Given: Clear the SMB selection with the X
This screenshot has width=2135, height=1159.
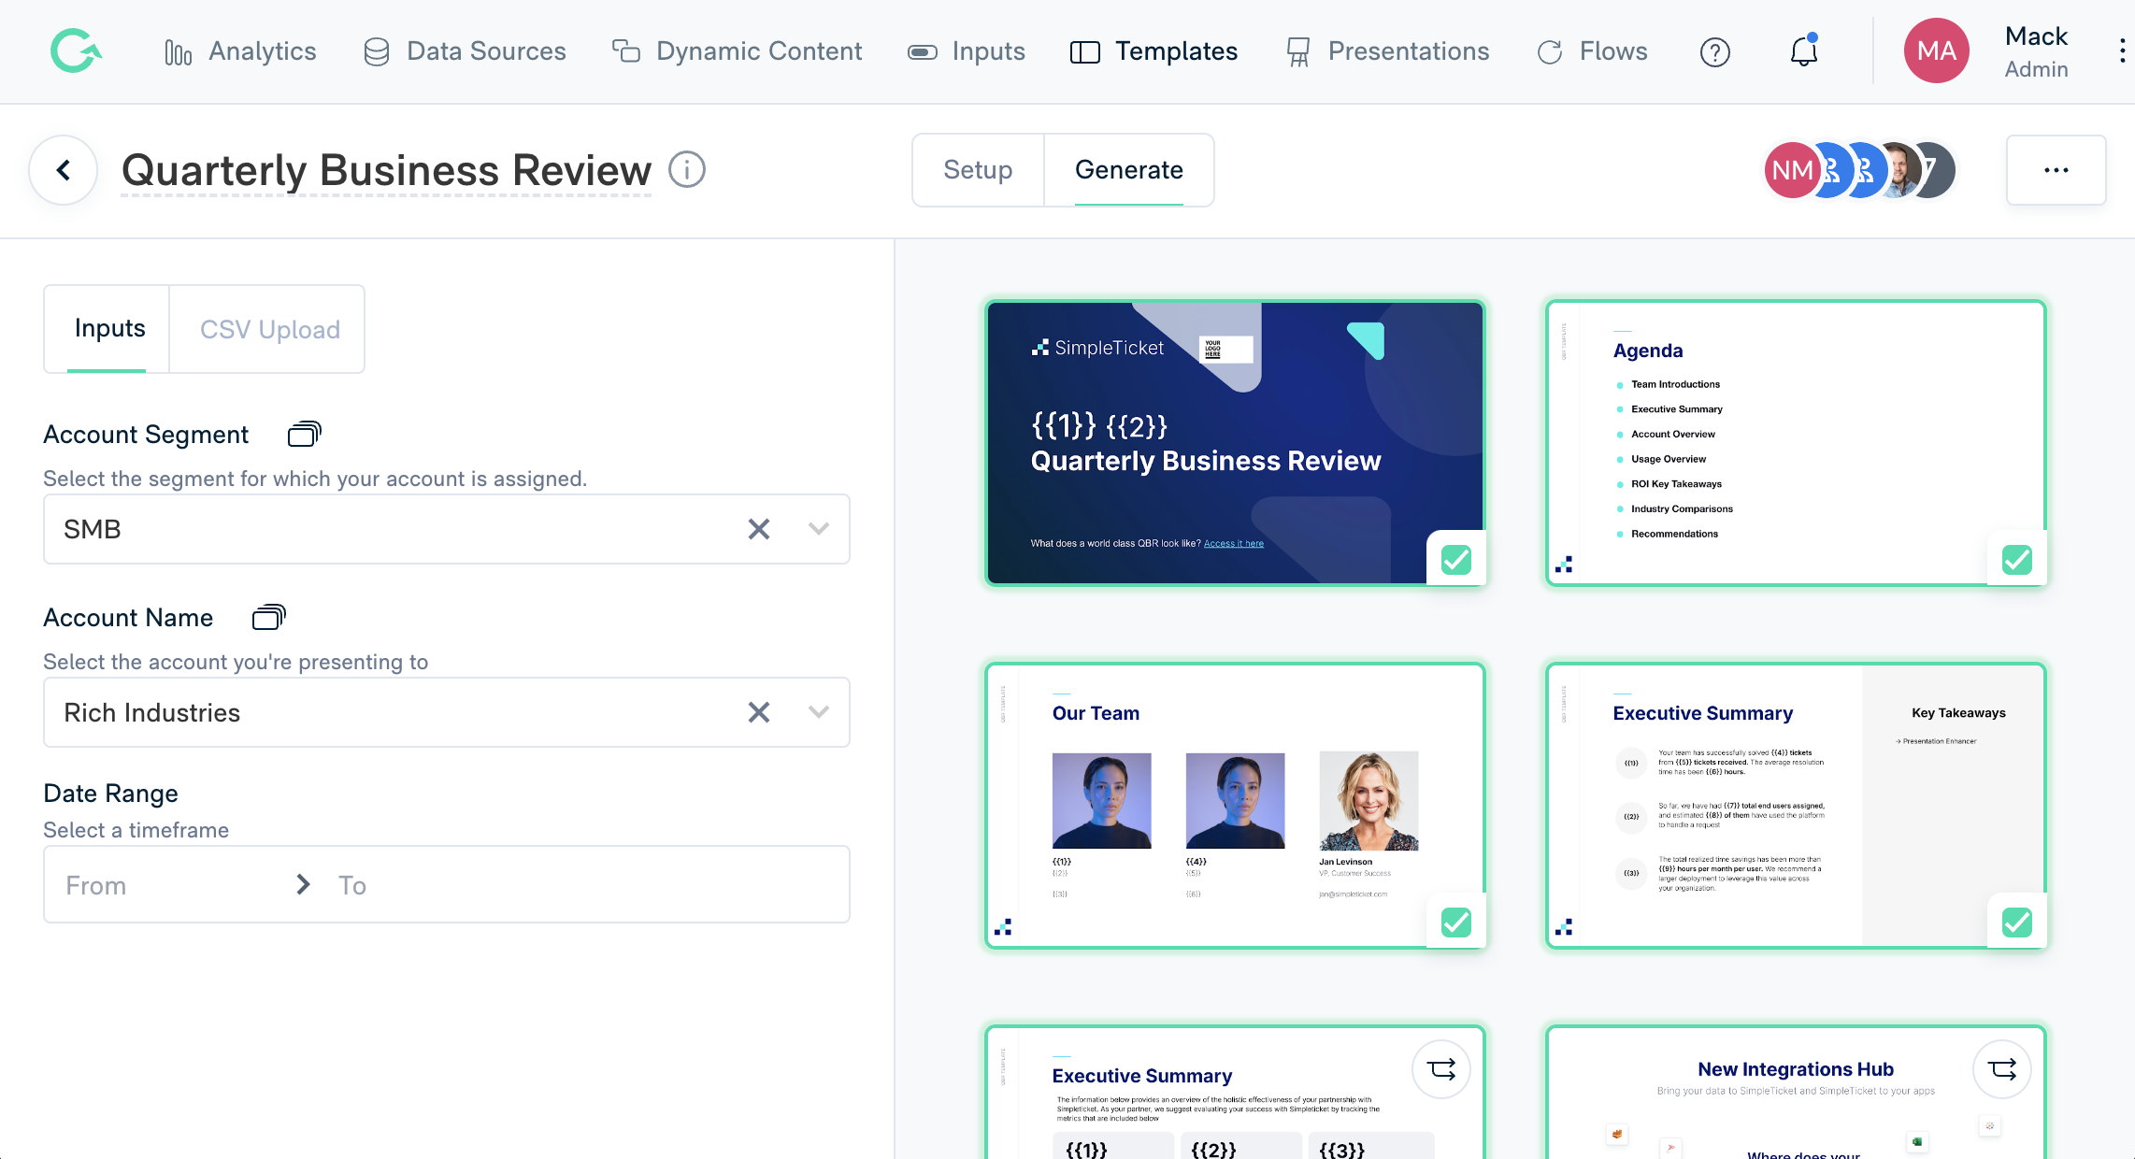Looking at the screenshot, I should pos(759,529).
